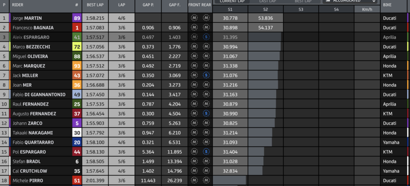
Task: Click Bagnaia's rear tyre icon
Action: [206, 28]
